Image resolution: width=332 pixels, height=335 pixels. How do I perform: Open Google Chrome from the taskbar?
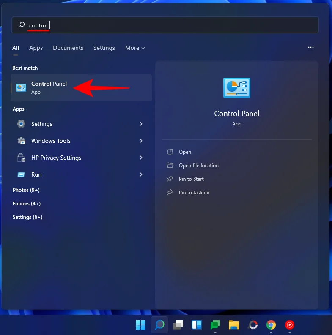tap(271, 325)
